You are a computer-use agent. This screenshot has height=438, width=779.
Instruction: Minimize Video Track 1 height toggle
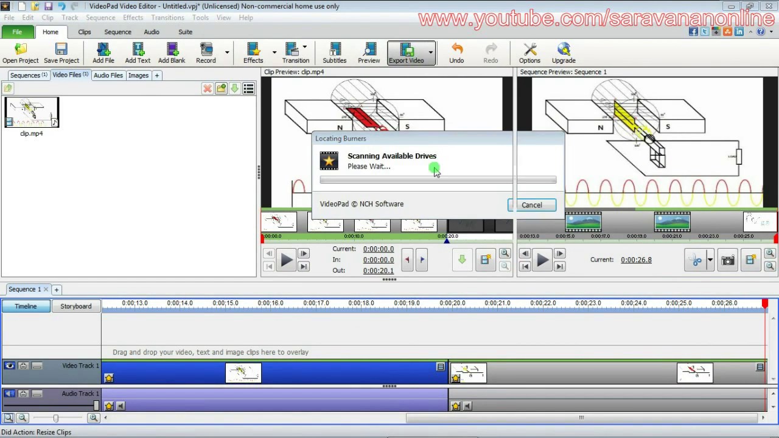pyautogui.click(x=37, y=366)
